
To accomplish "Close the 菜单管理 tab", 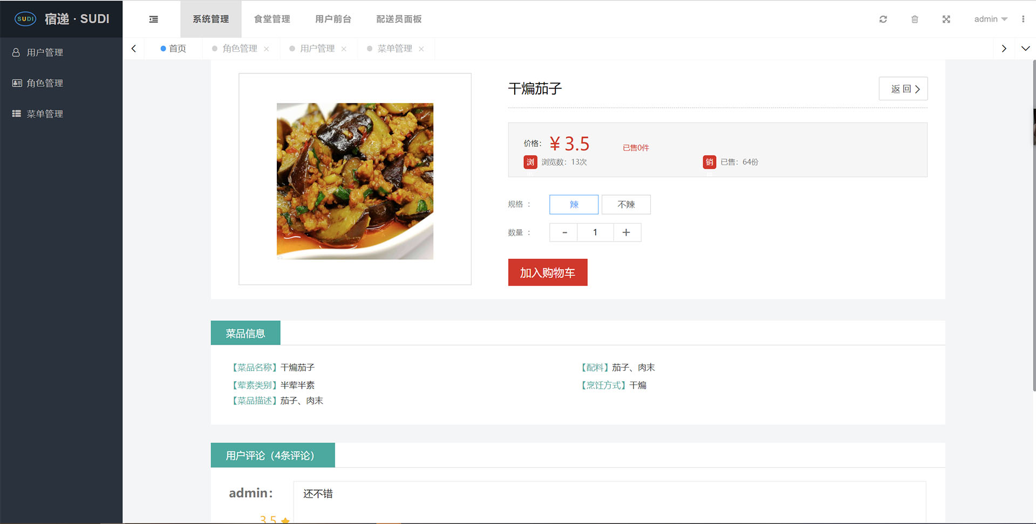I will coord(421,49).
